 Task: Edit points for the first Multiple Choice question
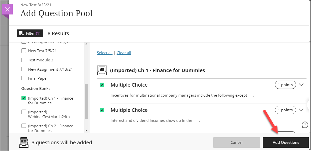(x=285, y=85)
